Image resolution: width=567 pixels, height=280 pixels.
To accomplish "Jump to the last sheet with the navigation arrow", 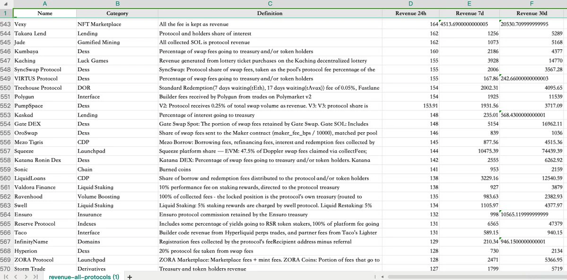I will coord(35,277).
